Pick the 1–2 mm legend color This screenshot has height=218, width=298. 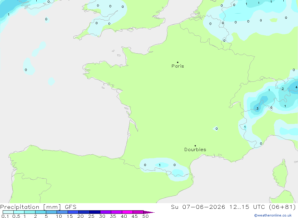coord(30,212)
